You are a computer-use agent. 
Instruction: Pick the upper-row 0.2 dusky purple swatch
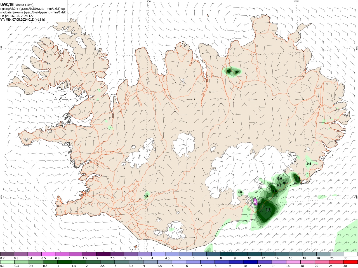click(x=7, y=254)
